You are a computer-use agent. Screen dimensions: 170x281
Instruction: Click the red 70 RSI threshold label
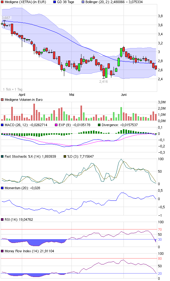[x=160, y=229]
